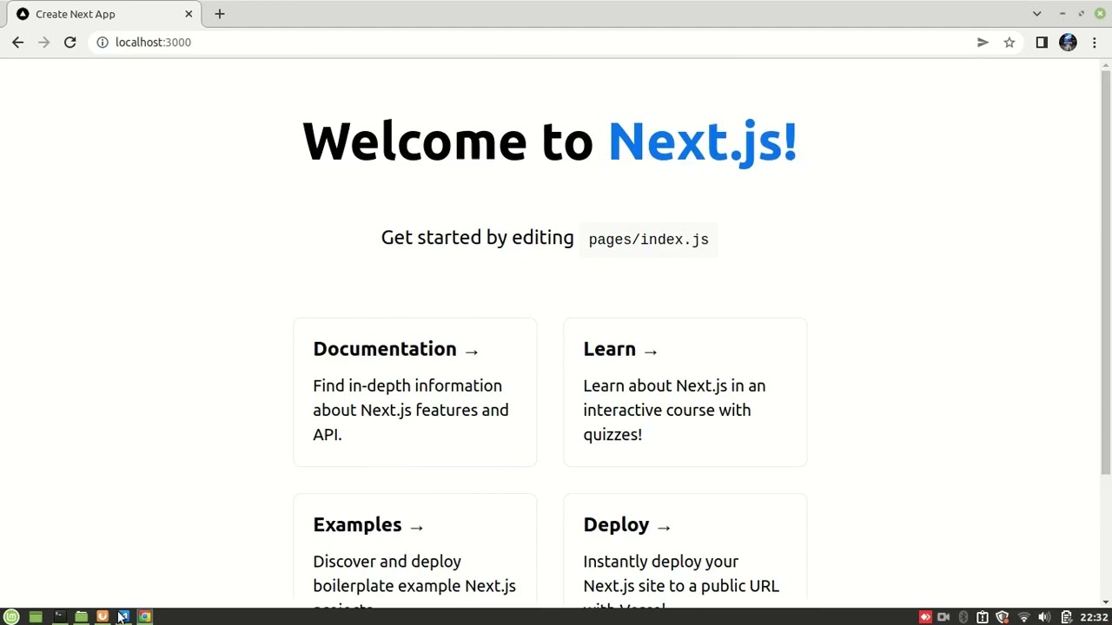Go back using the browser back arrow

(17, 42)
